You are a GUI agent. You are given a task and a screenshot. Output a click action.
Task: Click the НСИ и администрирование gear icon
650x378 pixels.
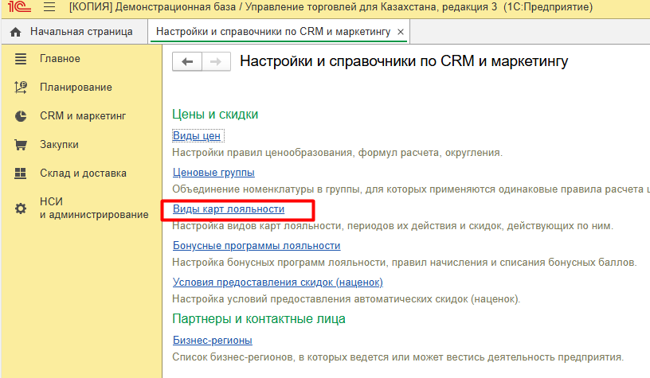pyautogui.click(x=22, y=208)
